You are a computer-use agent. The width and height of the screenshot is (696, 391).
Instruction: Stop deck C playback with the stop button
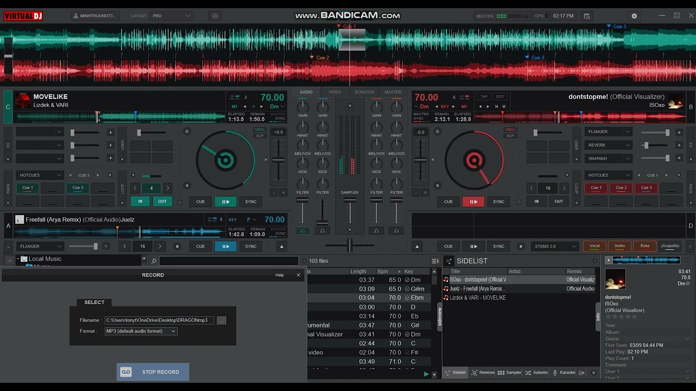point(187,186)
